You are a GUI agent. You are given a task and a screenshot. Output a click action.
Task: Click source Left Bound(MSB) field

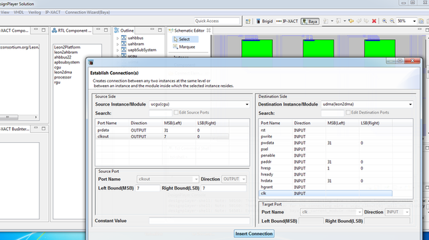(x=147, y=188)
